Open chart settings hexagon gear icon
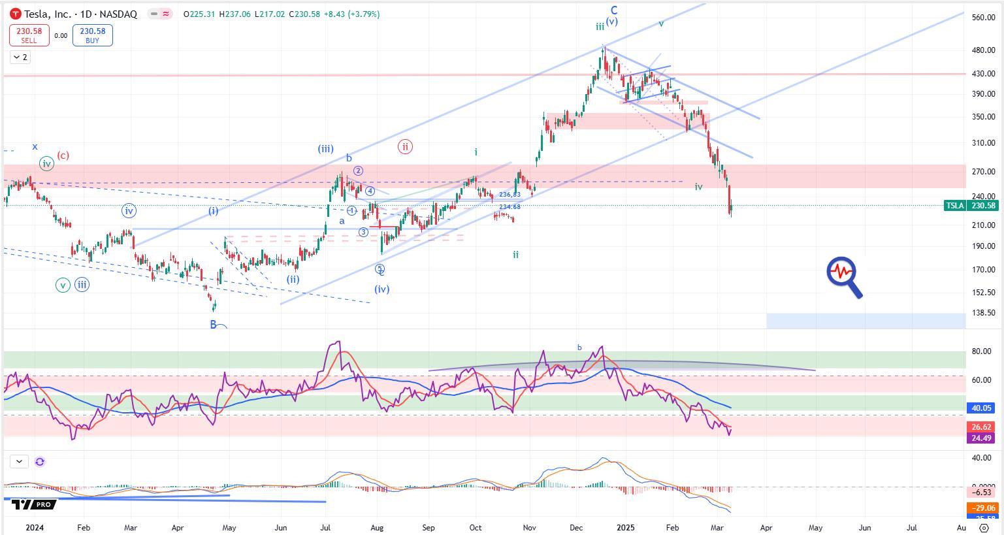 [984, 528]
